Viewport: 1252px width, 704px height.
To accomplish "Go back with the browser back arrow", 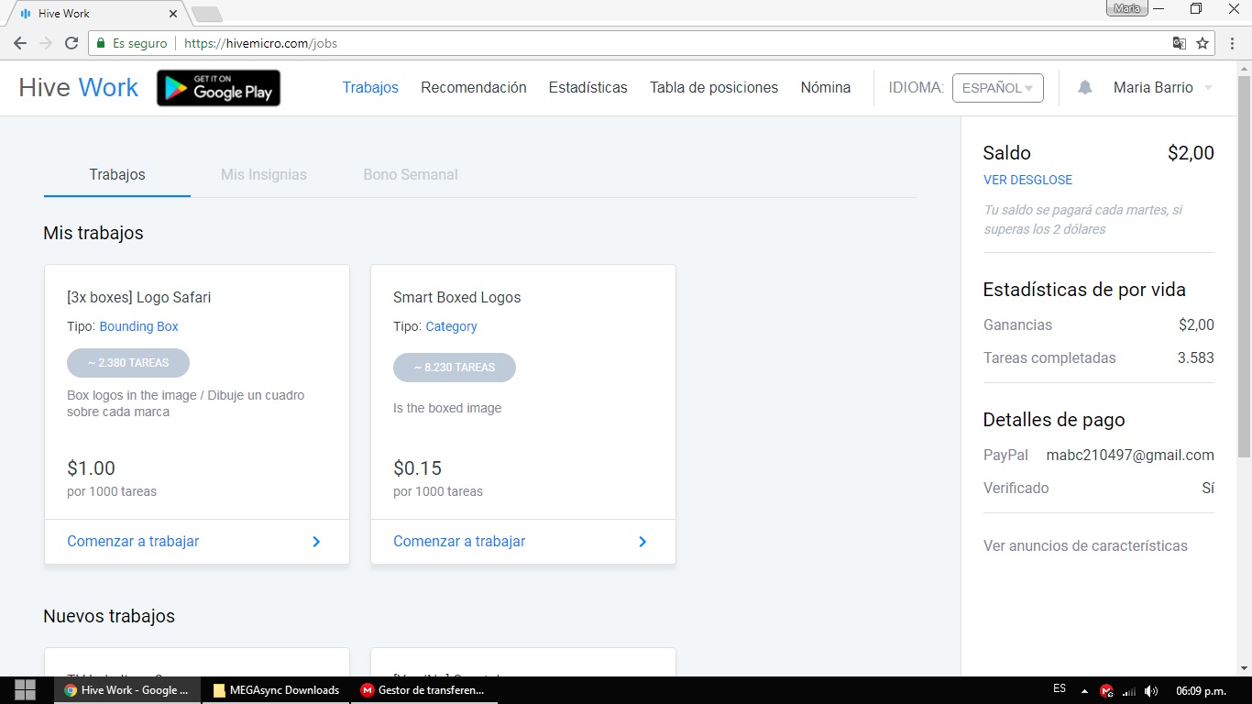I will [20, 43].
